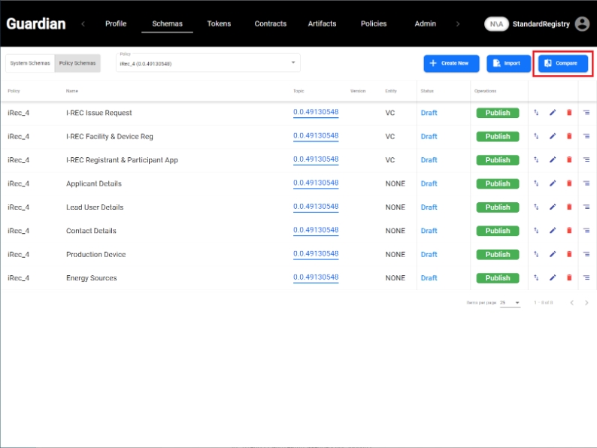Viewport: 597px width, 448px height.
Task: Edit the I-REC Issue Request schema
Action: tap(553, 113)
